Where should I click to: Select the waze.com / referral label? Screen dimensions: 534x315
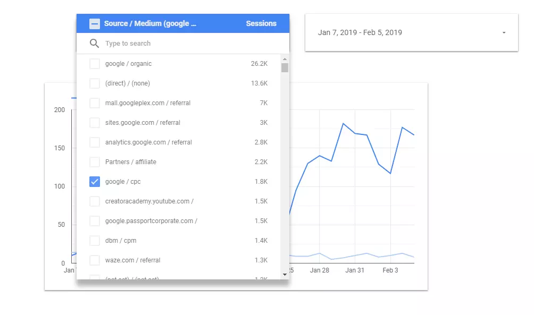tap(133, 260)
